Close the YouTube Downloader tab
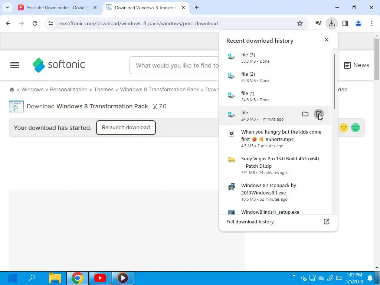This screenshot has height=285, width=380. click(x=95, y=7)
